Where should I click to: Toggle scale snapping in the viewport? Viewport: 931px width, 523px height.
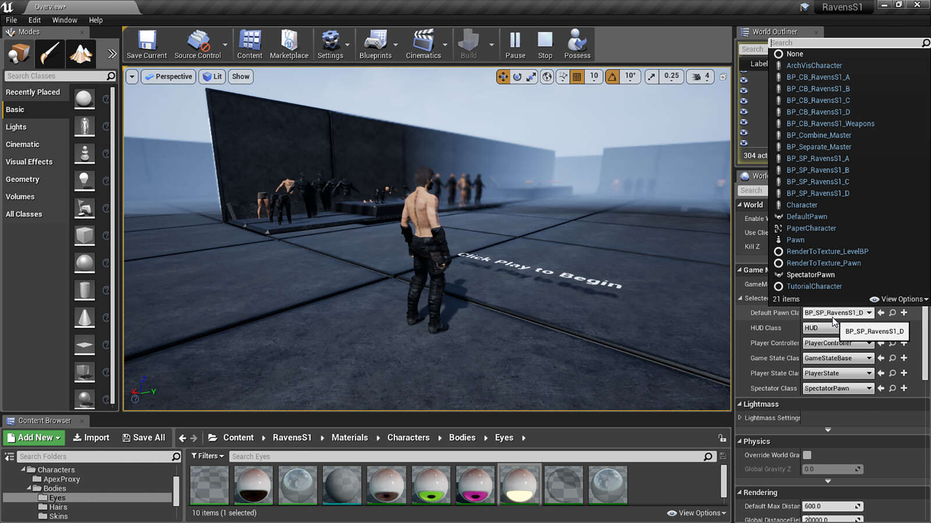[x=652, y=77]
